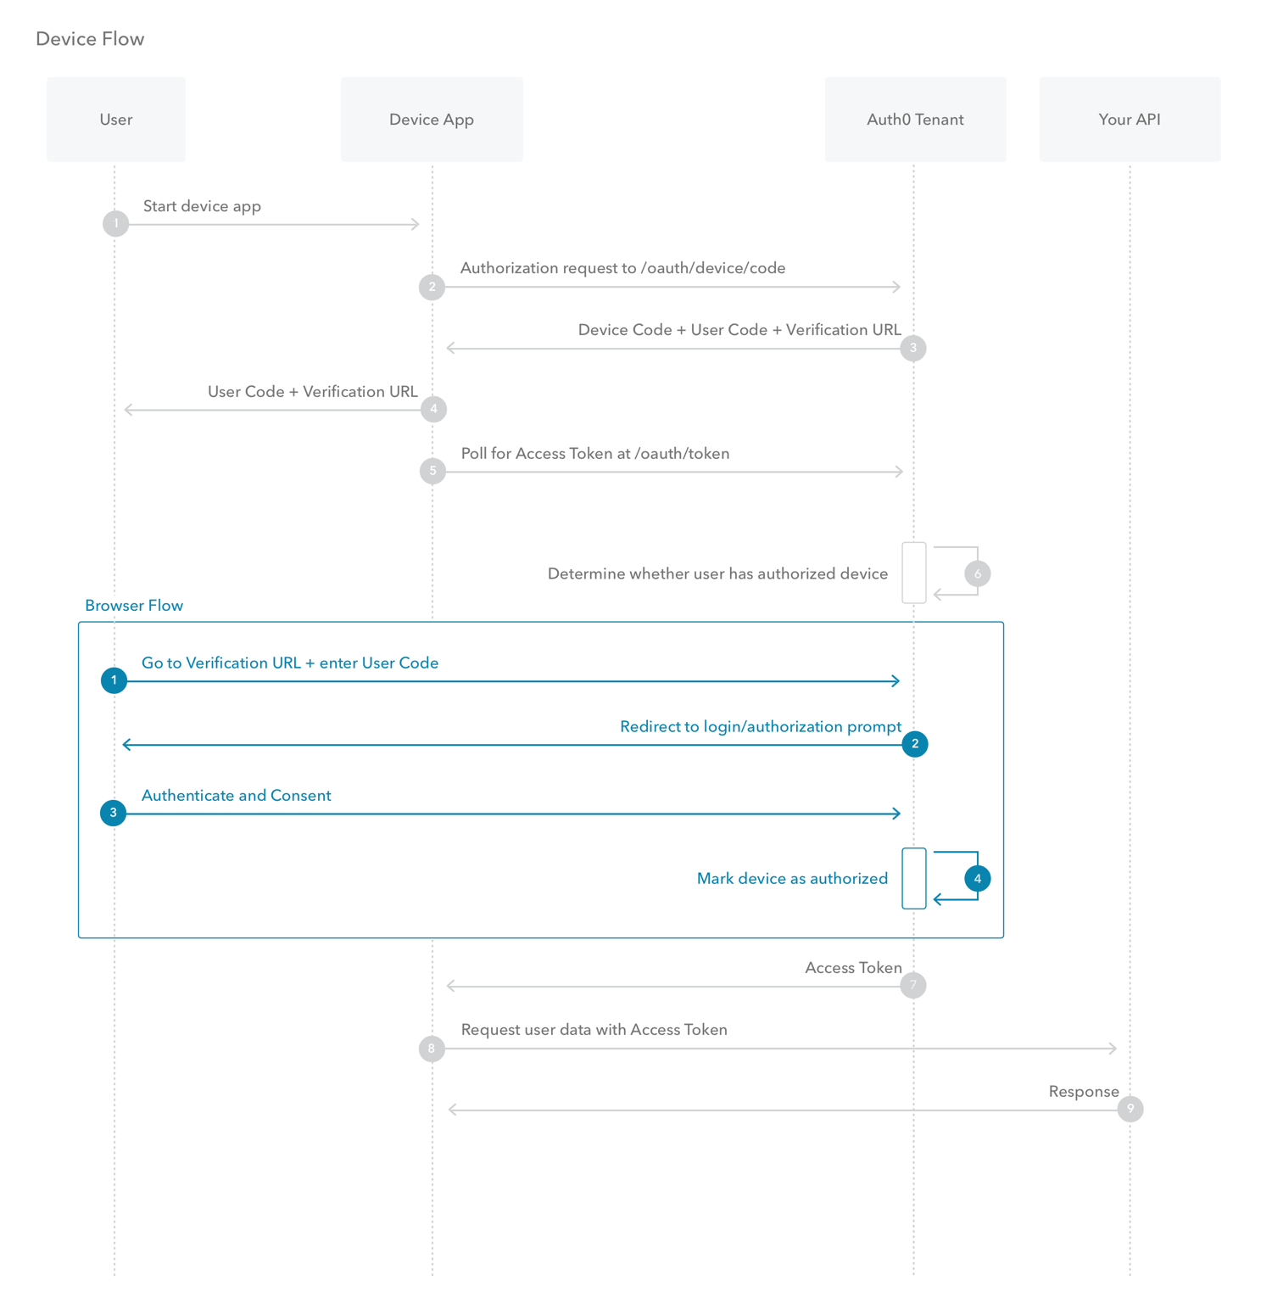Click the gray step 1 circle near User

click(x=115, y=223)
